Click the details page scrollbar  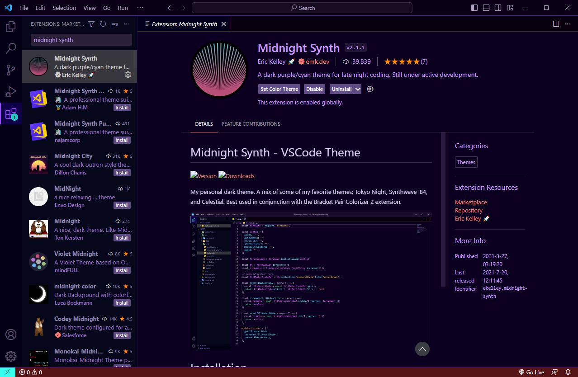point(443,210)
